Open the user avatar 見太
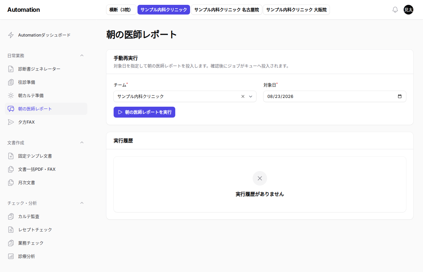 pos(408,10)
